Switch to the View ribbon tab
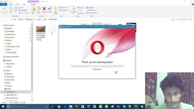194x109 pixels. click(x=24, y=4)
